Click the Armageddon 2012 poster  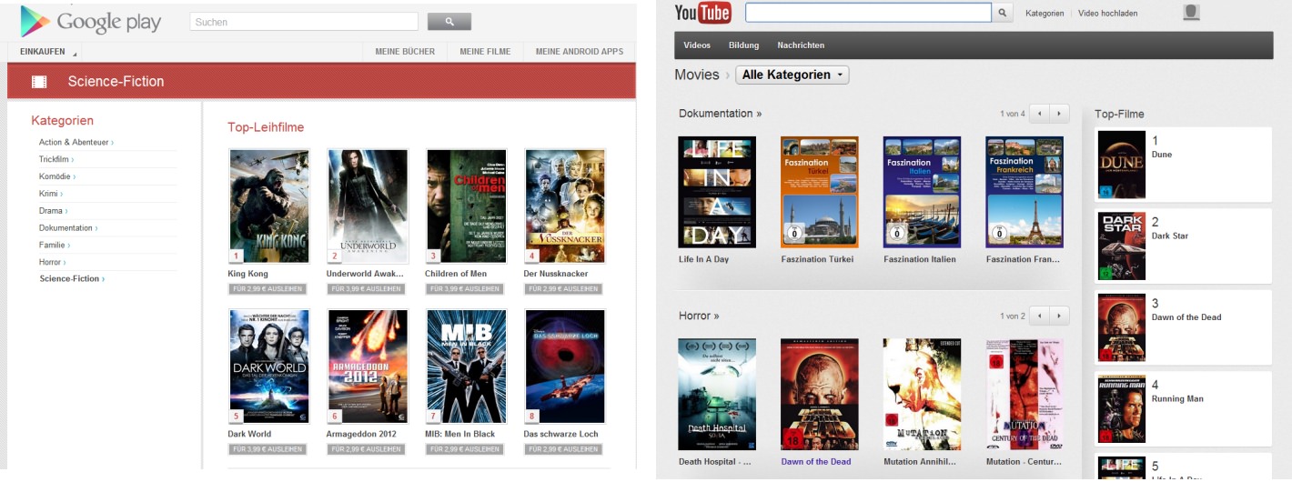pos(368,367)
